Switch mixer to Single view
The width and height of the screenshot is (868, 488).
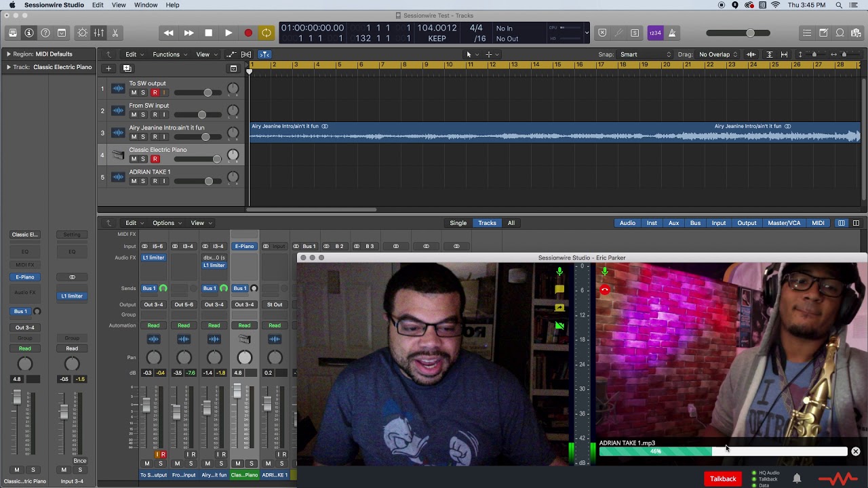pyautogui.click(x=458, y=223)
